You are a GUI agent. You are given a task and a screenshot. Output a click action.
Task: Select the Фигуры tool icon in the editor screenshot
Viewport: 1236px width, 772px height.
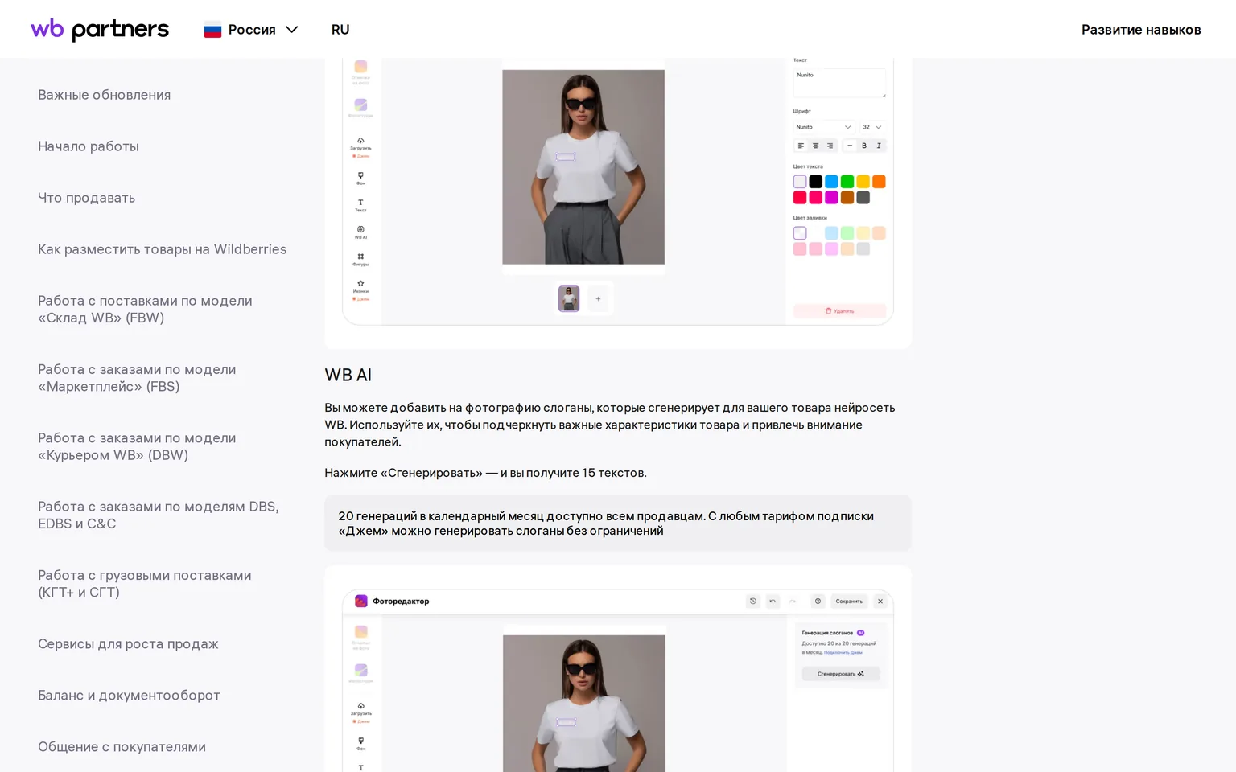360,257
